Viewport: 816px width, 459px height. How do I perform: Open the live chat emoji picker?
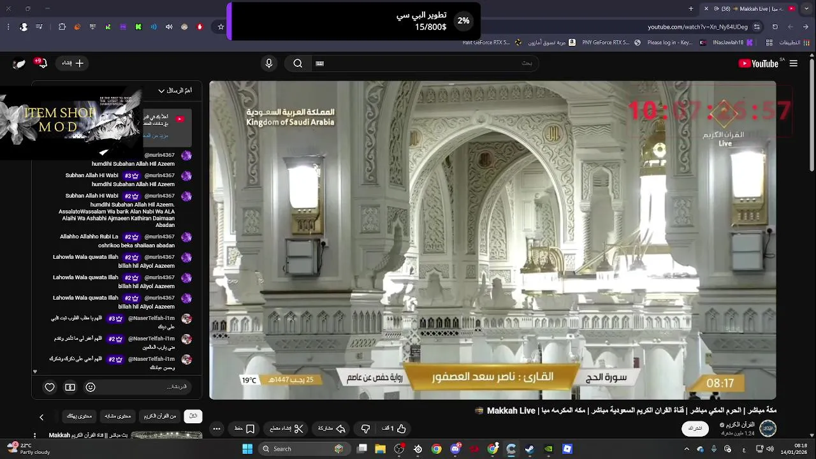tap(91, 387)
